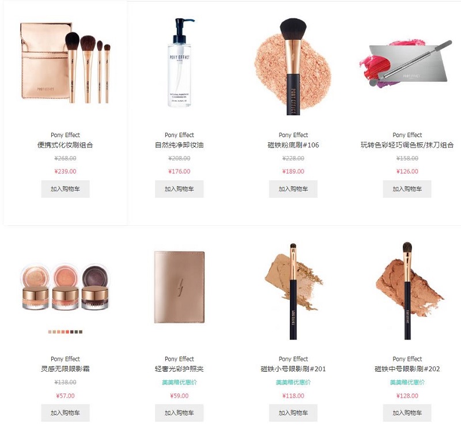The height and width of the screenshot is (427, 461).
Task: Open the eyeshadow cream jars image
Action: pyautogui.click(x=65, y=287)
